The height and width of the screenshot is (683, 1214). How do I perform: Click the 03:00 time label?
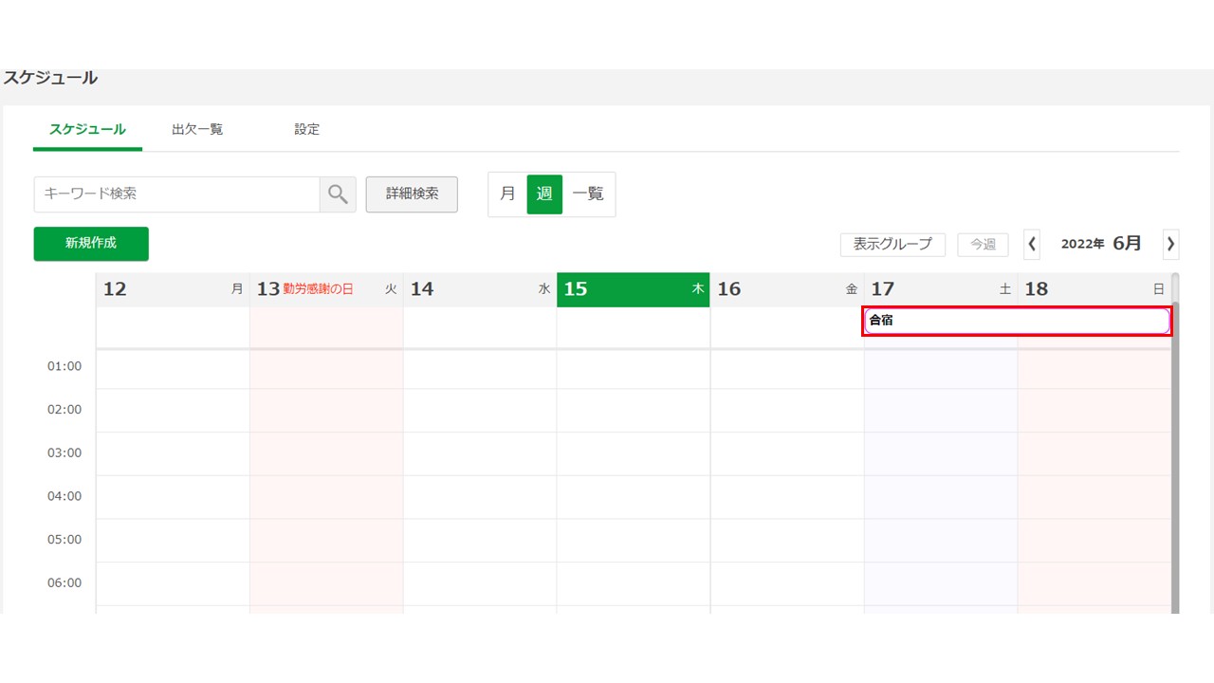pos(64,452)
